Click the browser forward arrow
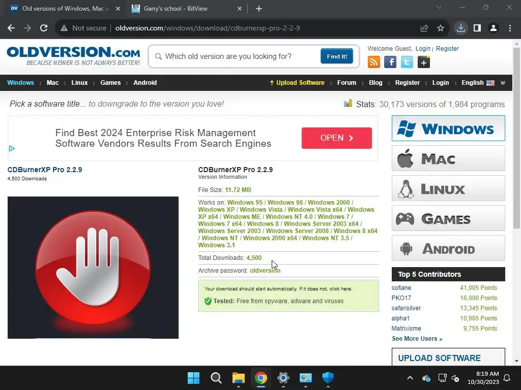521x390 pixels. coord(27,28)
